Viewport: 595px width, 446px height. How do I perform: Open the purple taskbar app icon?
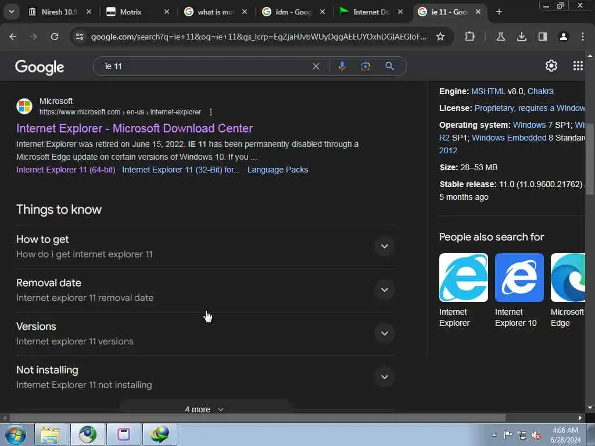(x=123, y=434)
